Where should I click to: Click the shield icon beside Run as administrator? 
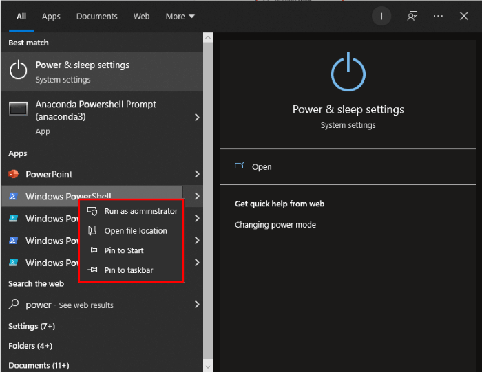coord(92,211)
